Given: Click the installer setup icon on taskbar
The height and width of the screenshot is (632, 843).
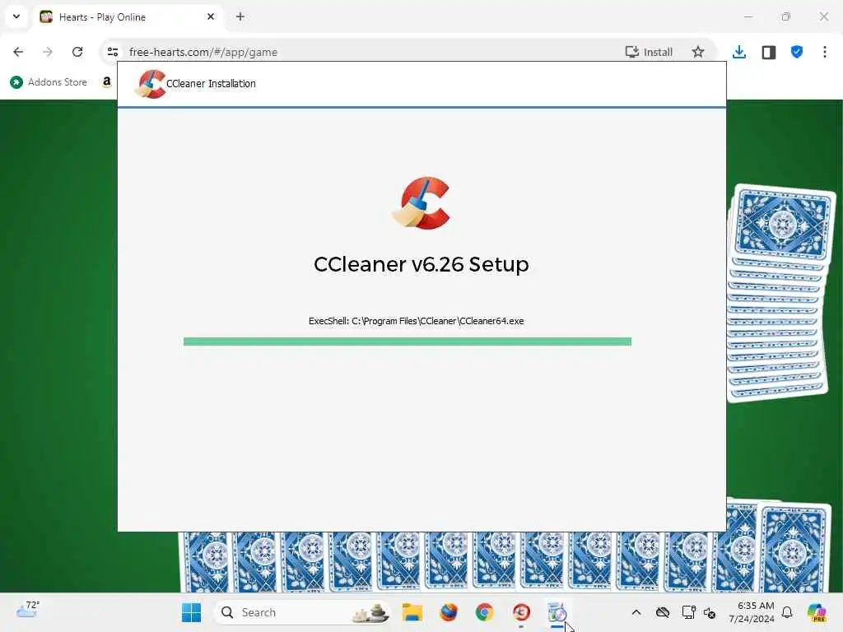Looking at the screenshot, I should click(x=557, y=612).
